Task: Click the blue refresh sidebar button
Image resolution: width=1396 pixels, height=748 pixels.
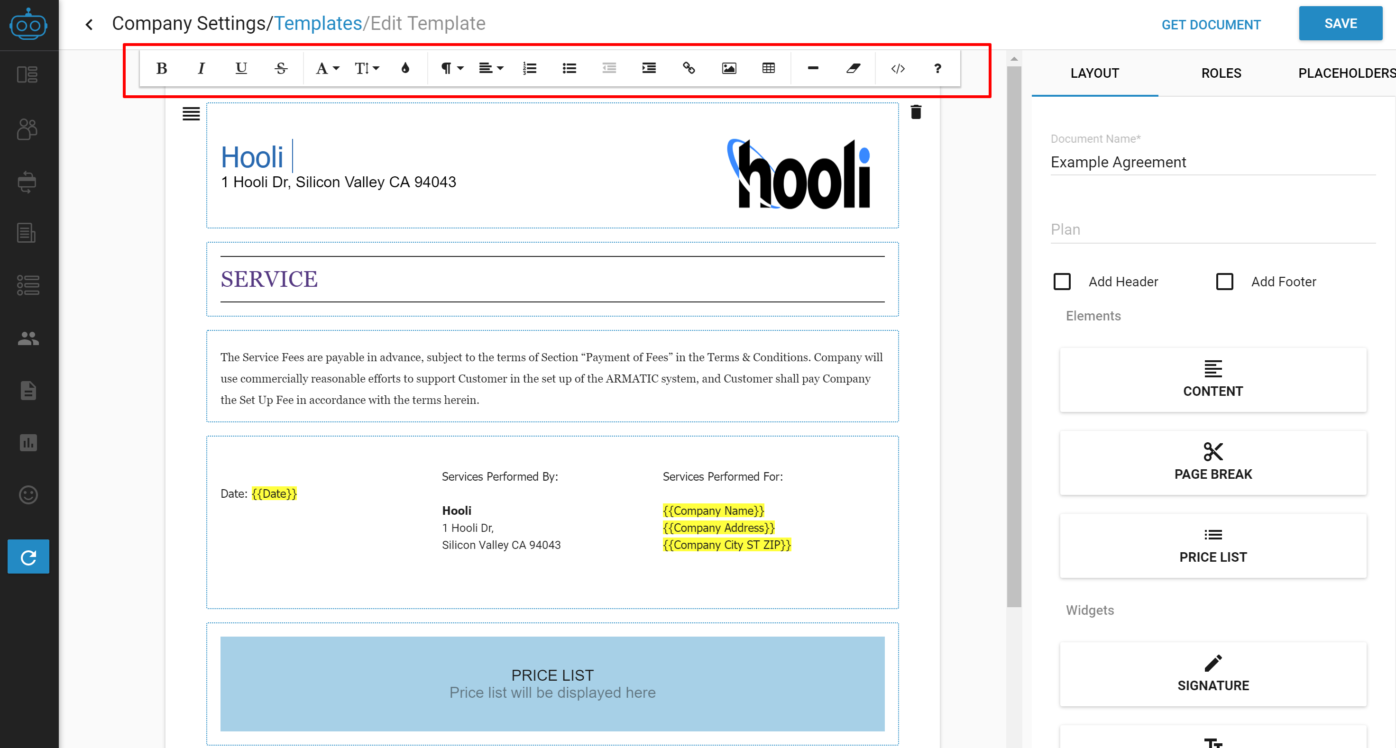Action: [28, 556]
